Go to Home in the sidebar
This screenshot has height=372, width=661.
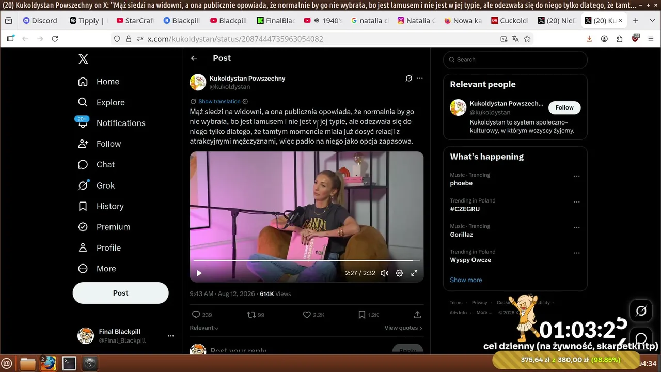coord(99,82)
